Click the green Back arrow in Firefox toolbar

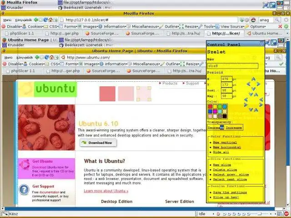tap(36, 20)
